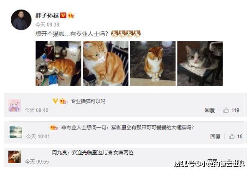Viewport: 251px width, 171px height.
Task: Open the anime girl commenter avatar
Action: pyautogui.click(x=15, y=105)
